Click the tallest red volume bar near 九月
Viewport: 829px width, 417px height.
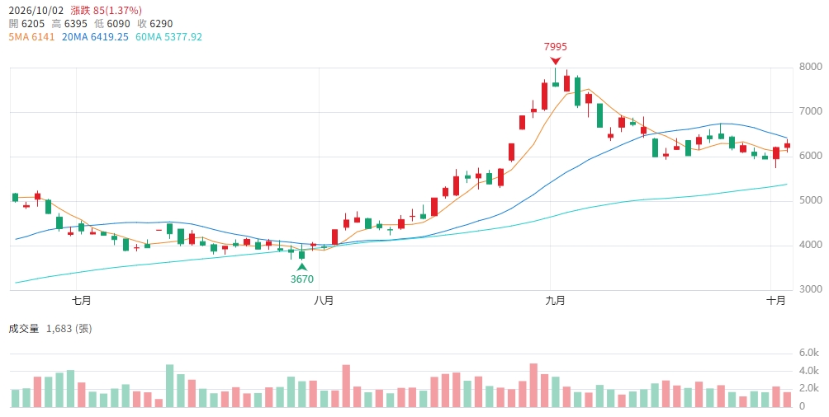[x=533, y=386]
